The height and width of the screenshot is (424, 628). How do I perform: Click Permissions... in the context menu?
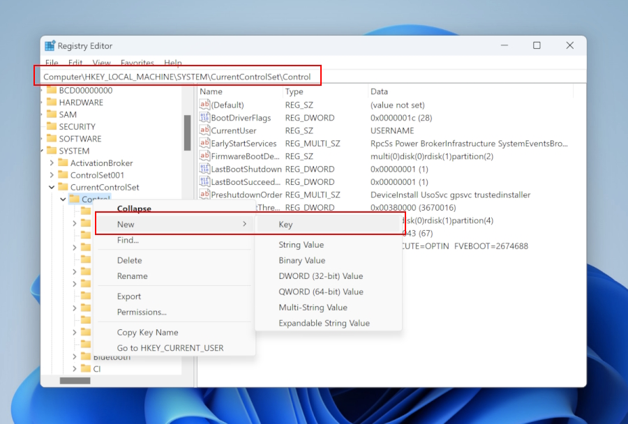142,312
